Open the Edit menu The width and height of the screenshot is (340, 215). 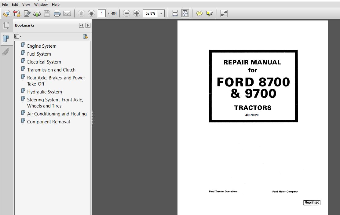tap(15, 4)
